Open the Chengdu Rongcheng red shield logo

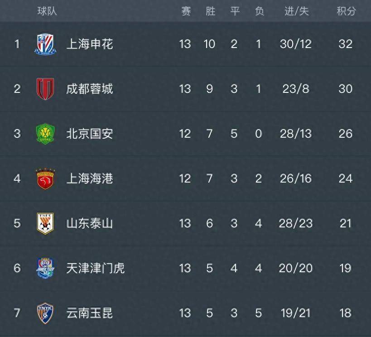click(45, 89)
